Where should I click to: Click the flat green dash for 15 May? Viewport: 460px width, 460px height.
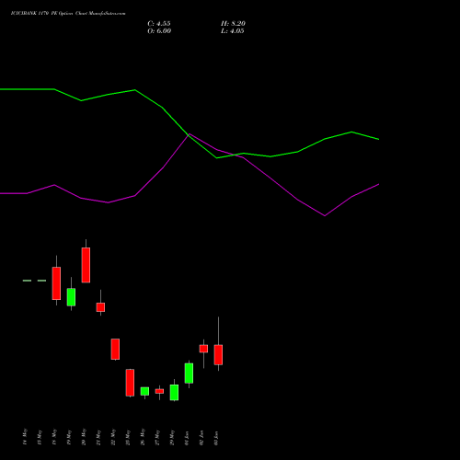41,281
